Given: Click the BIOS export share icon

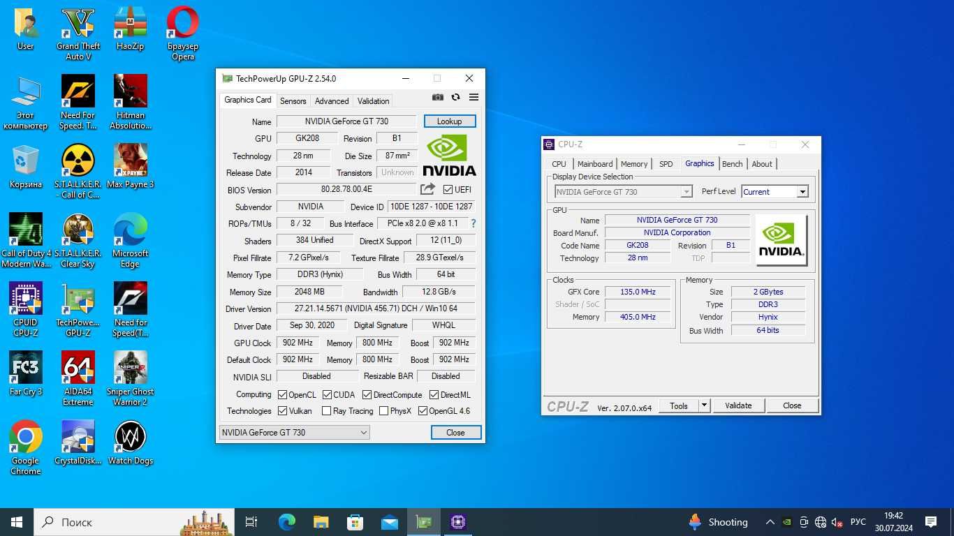Looking at the screenshot, I should pyautogui.click(x=427, y=189).
